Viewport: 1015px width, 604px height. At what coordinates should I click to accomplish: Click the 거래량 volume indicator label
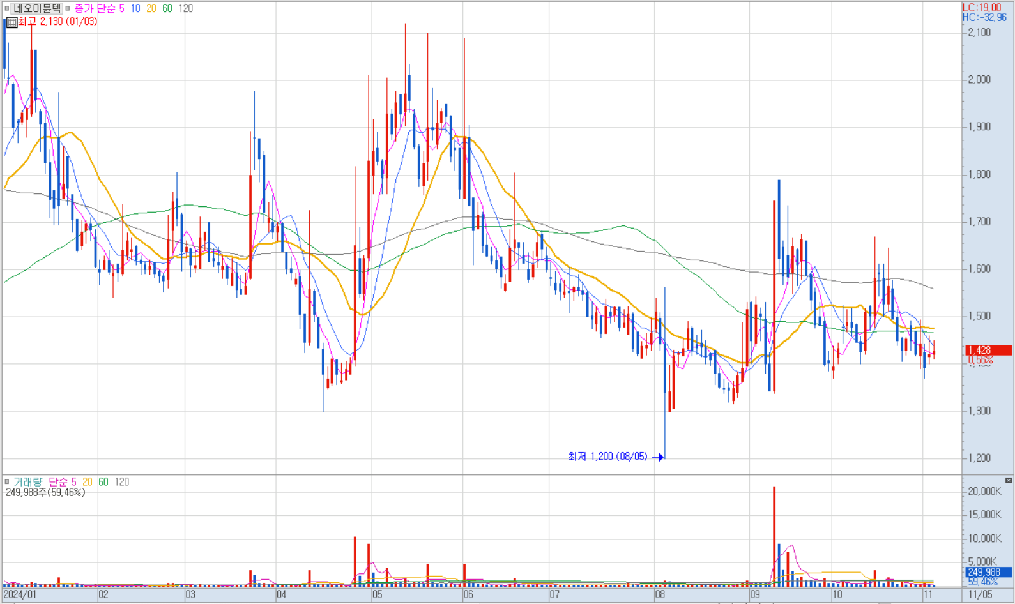(27, 482)
